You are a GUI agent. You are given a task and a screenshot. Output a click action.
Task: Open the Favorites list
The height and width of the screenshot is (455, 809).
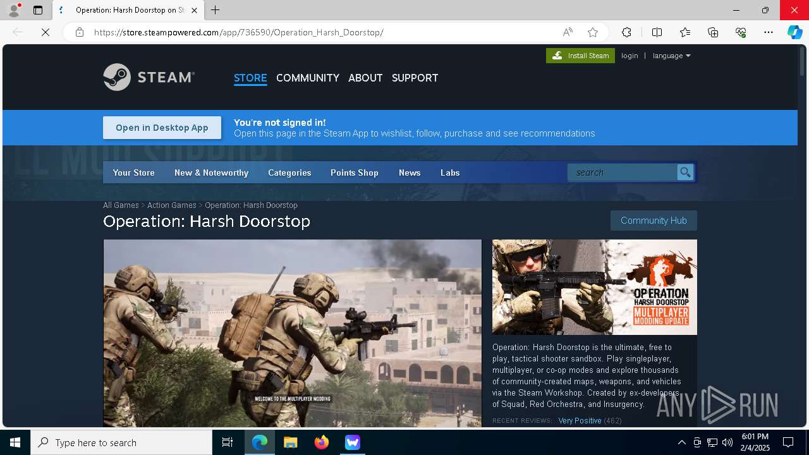click(x=685, y=32)
